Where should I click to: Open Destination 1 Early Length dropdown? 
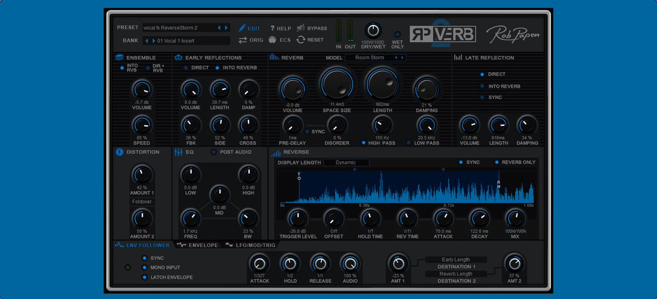[x=456, y=260]
